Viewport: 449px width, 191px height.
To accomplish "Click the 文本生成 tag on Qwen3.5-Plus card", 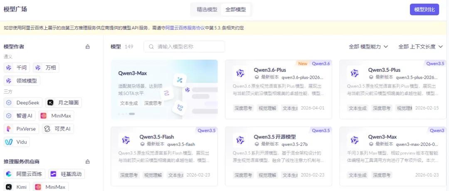I will pos(358,108).
